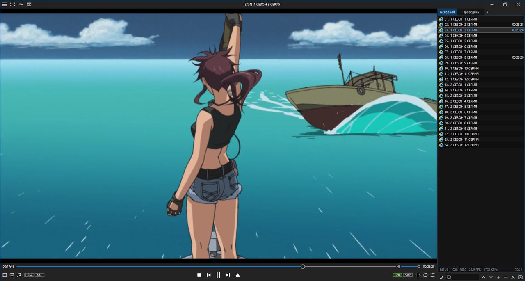
Task: Select 01. 1 СЕЗОН 1 СЕРИЯ
Action: pyautogui.click(x=481, y=19)
